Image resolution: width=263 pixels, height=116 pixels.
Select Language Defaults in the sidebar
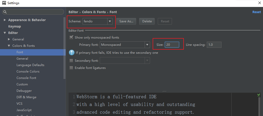click(30, 65)
